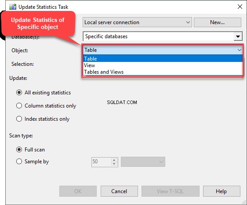The image size is (247, 205).
Task: Open the Local server connection dropdown
Action: [137, 22]
